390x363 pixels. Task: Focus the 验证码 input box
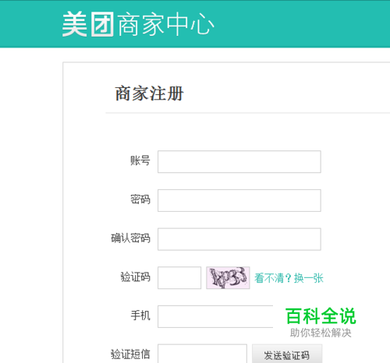179,277
